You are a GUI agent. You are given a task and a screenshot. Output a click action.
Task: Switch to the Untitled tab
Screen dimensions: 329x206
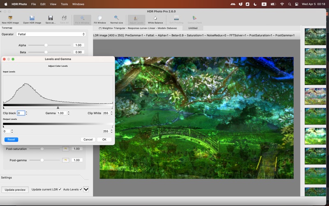click(192, 28)
